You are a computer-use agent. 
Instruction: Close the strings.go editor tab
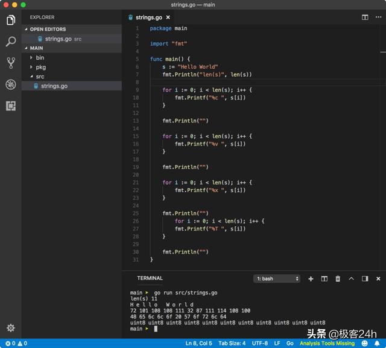pos(168,17)
